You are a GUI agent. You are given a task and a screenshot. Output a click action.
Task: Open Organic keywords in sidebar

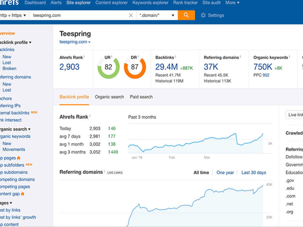click(15, 137)
